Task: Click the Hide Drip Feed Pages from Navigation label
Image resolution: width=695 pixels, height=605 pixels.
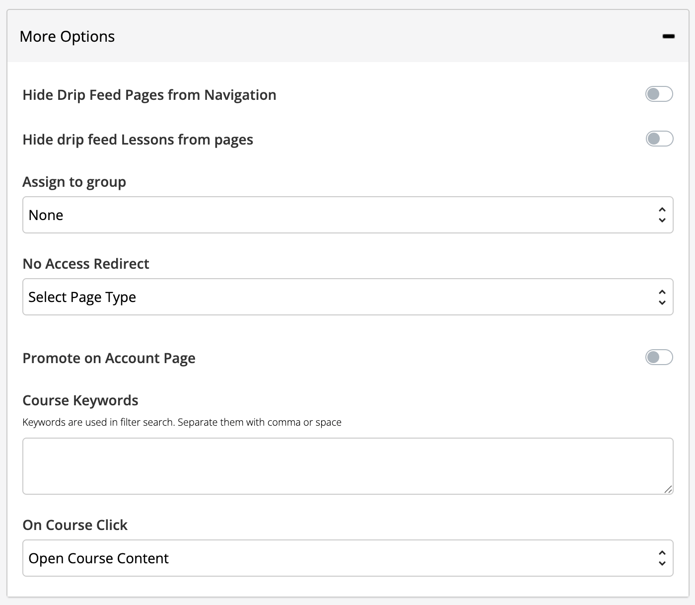Action: [x=149, y=95]
